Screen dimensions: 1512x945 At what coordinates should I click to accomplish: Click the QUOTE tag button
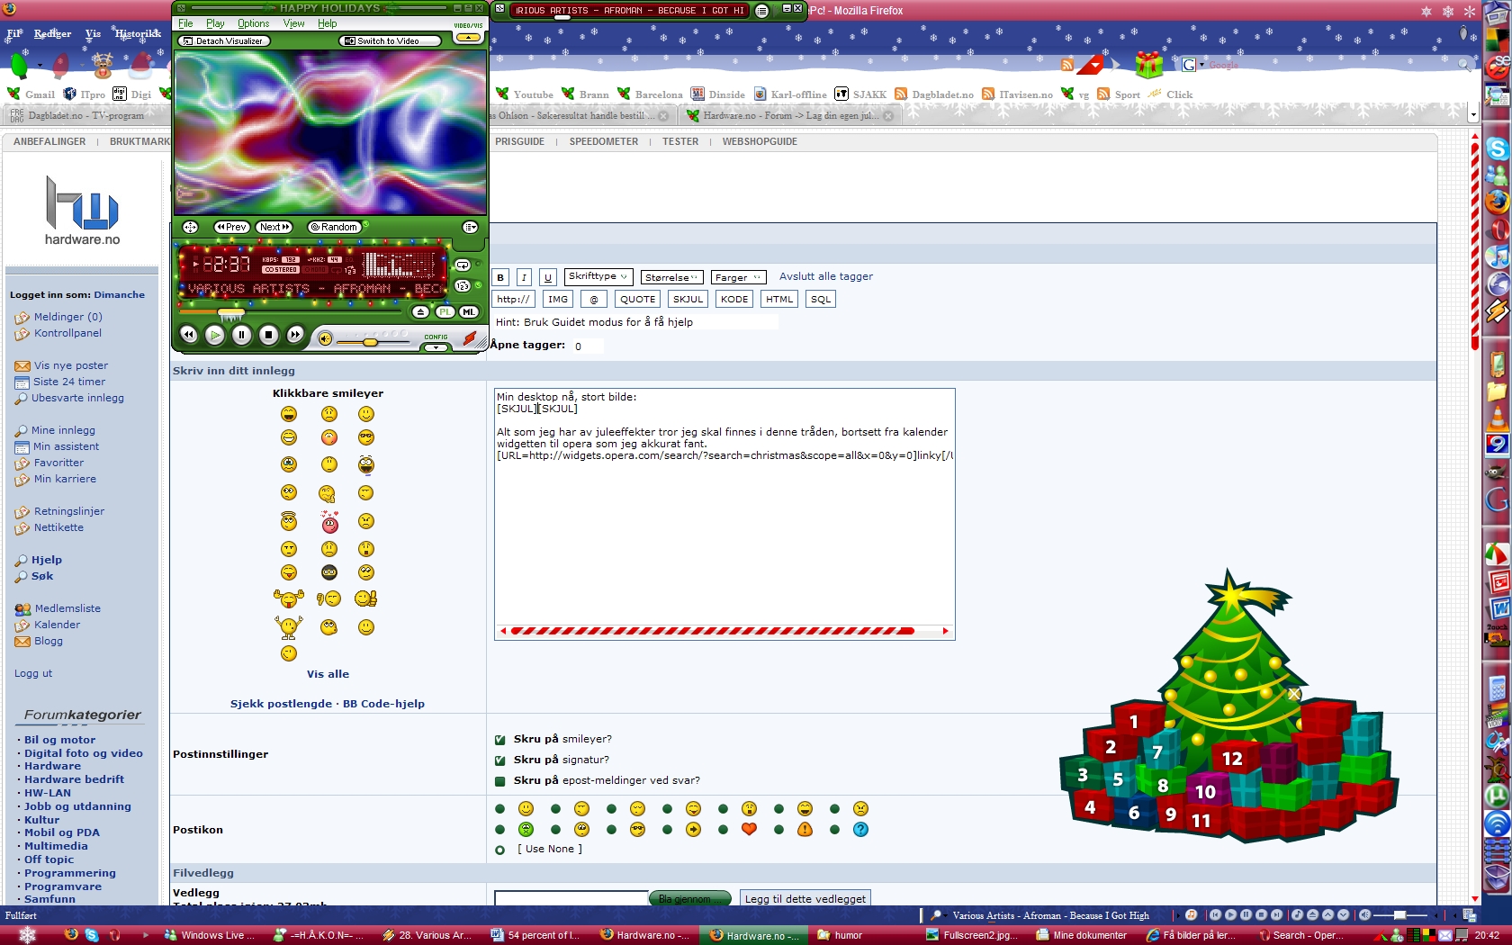coord(637,299)
